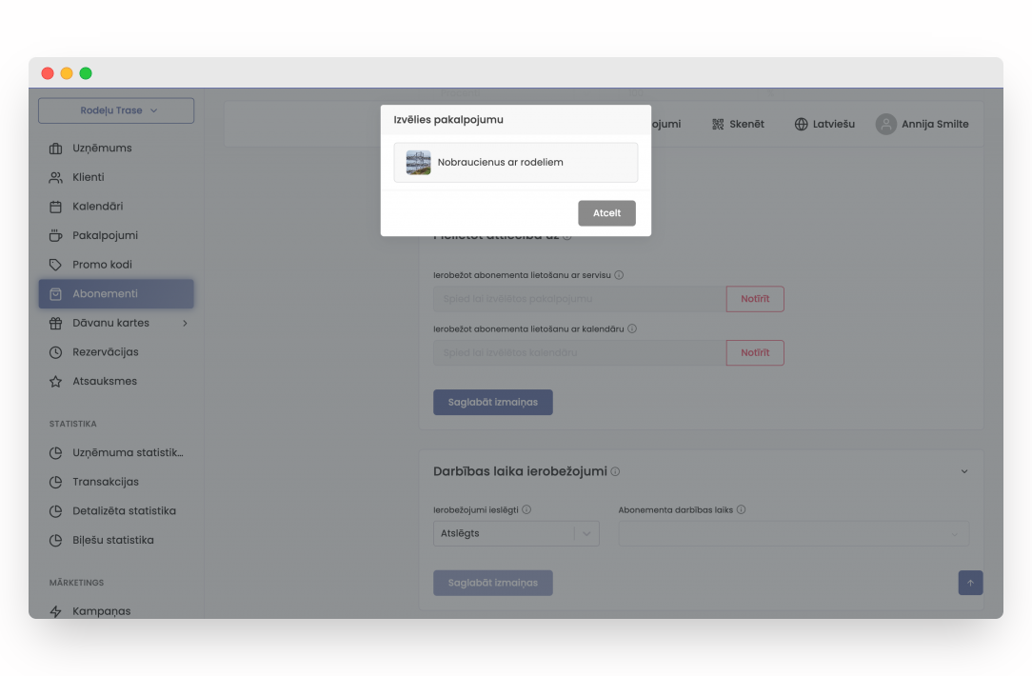The width and height of the screenshot is (1032, 676).
Task: Click the Uzņēmums briefcase icon
Action: tap(55, 149)
